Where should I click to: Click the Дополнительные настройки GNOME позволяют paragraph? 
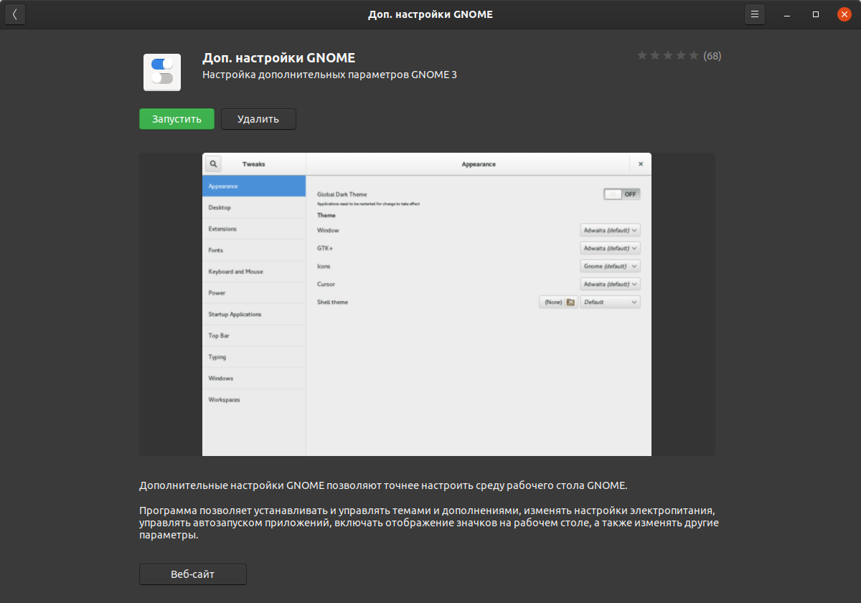click(383, 485)
